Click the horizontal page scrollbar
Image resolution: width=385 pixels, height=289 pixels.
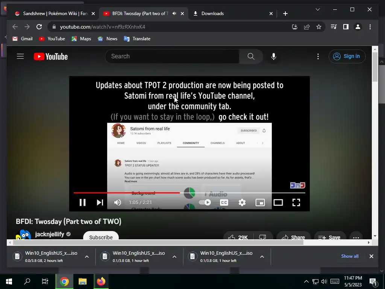158,243
